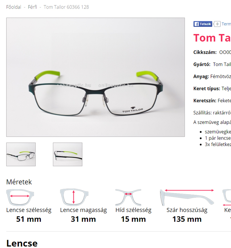Click the temple length diagram icon
Screen dimensions: 231x248
pos(187,197)
